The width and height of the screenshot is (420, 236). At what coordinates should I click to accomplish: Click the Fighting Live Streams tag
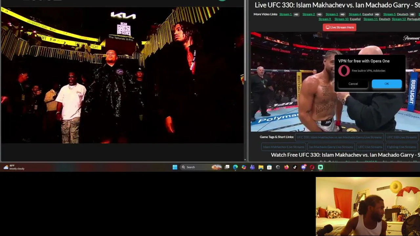tap(401, 147)
